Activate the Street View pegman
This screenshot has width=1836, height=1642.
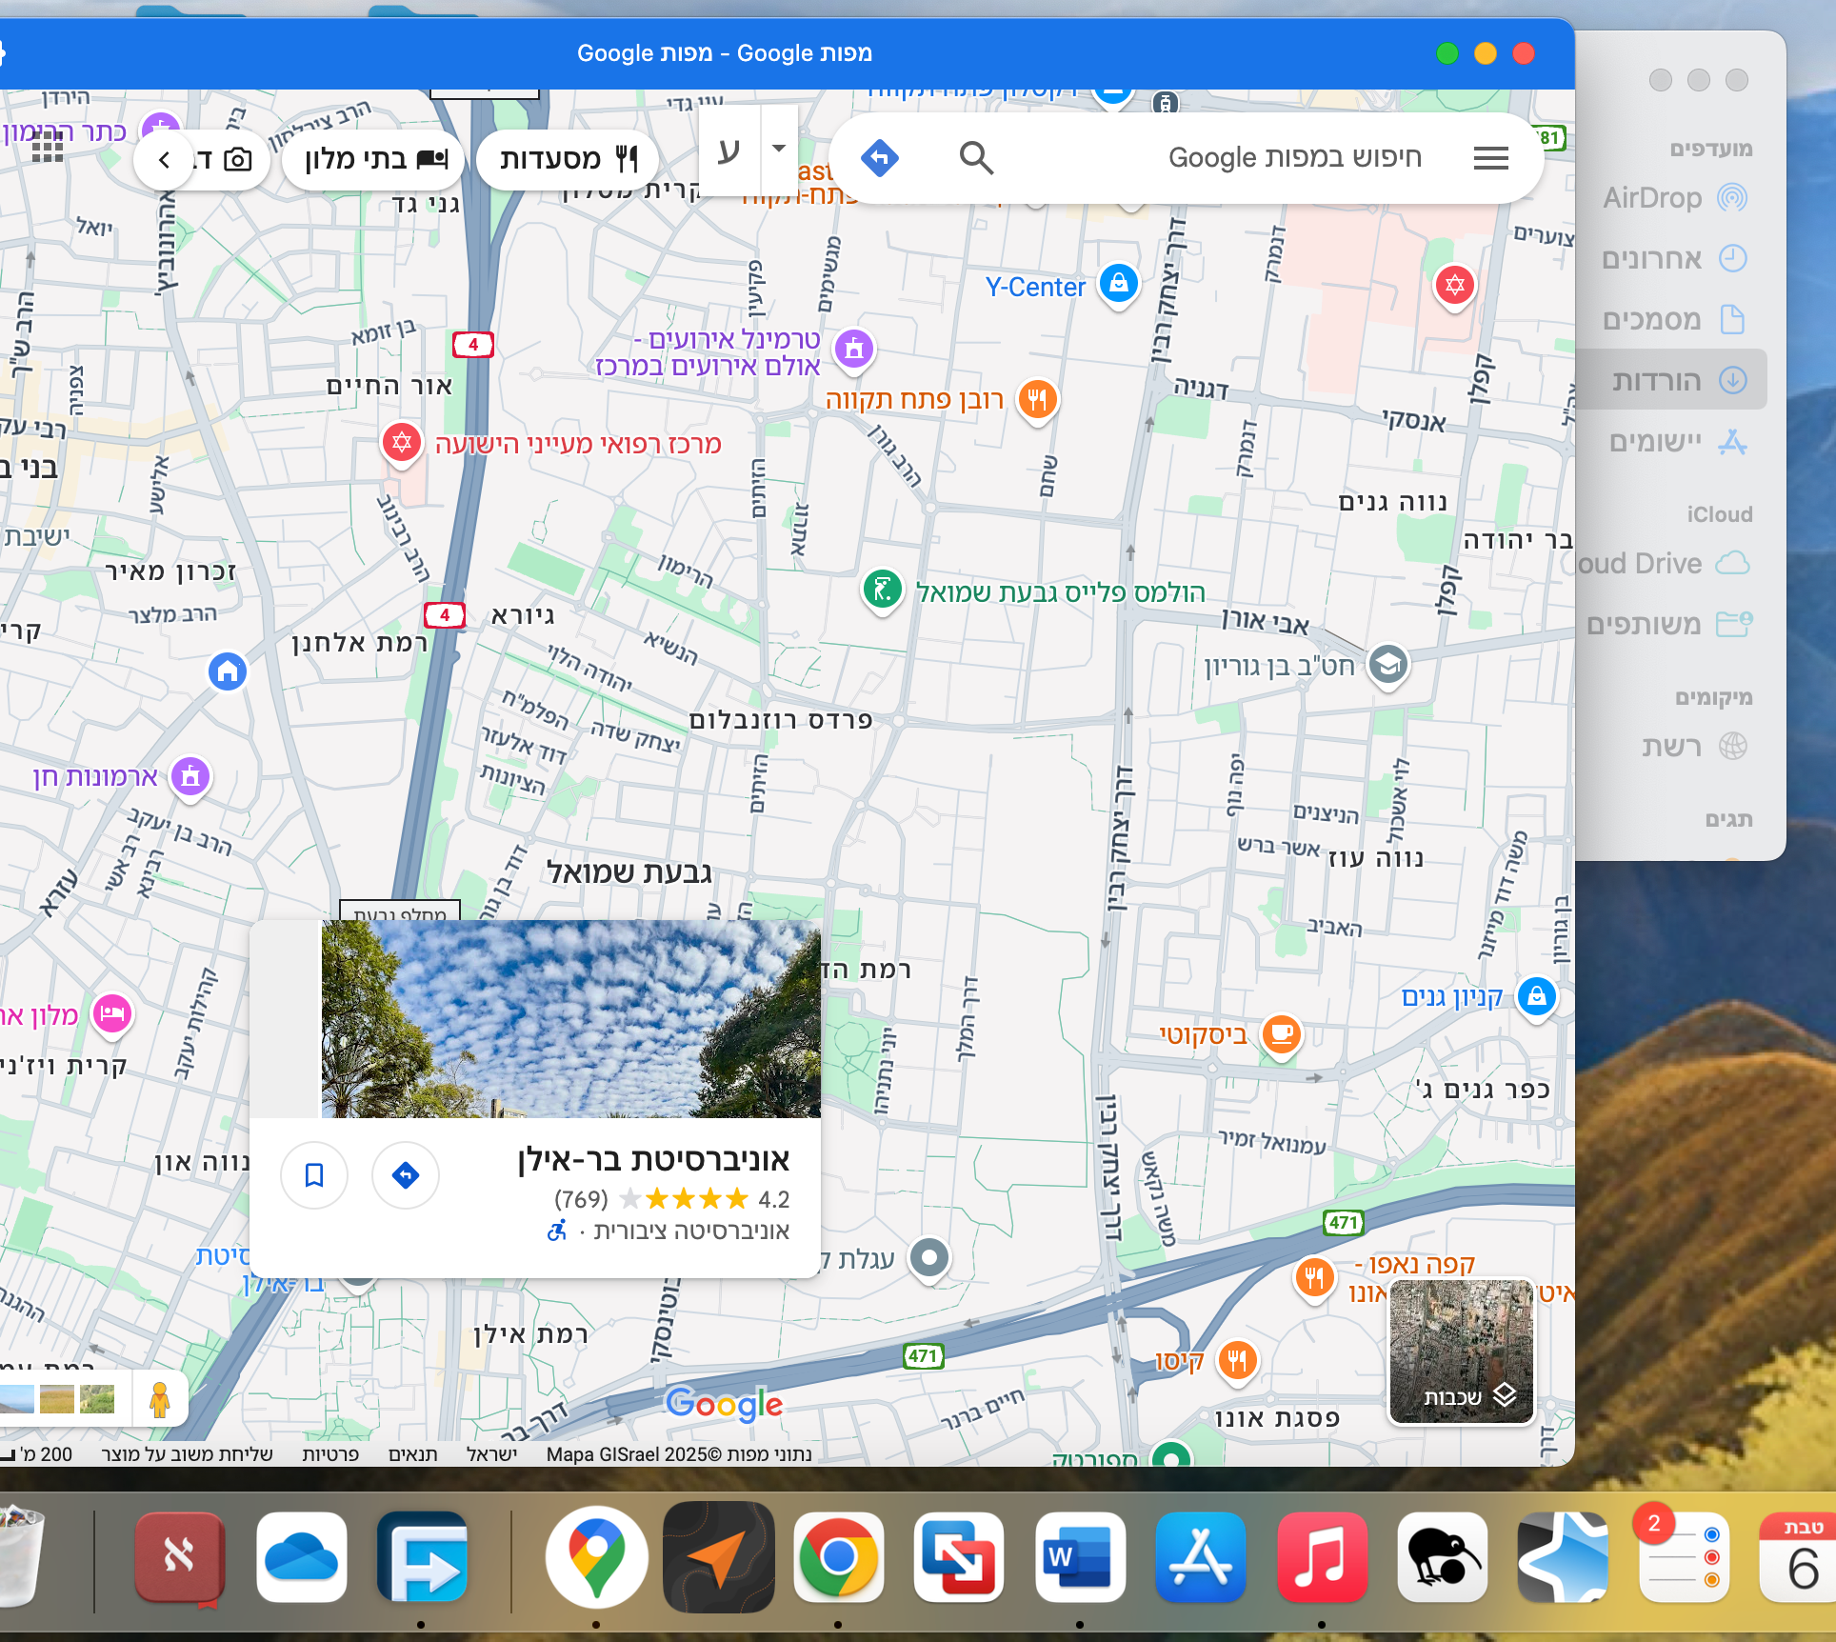pos(160,1399)
